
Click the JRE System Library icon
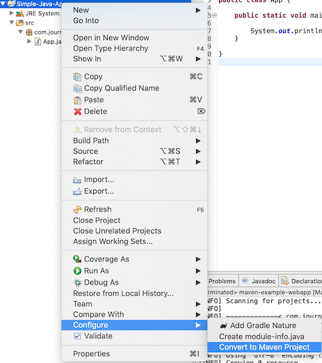[20, 14]
